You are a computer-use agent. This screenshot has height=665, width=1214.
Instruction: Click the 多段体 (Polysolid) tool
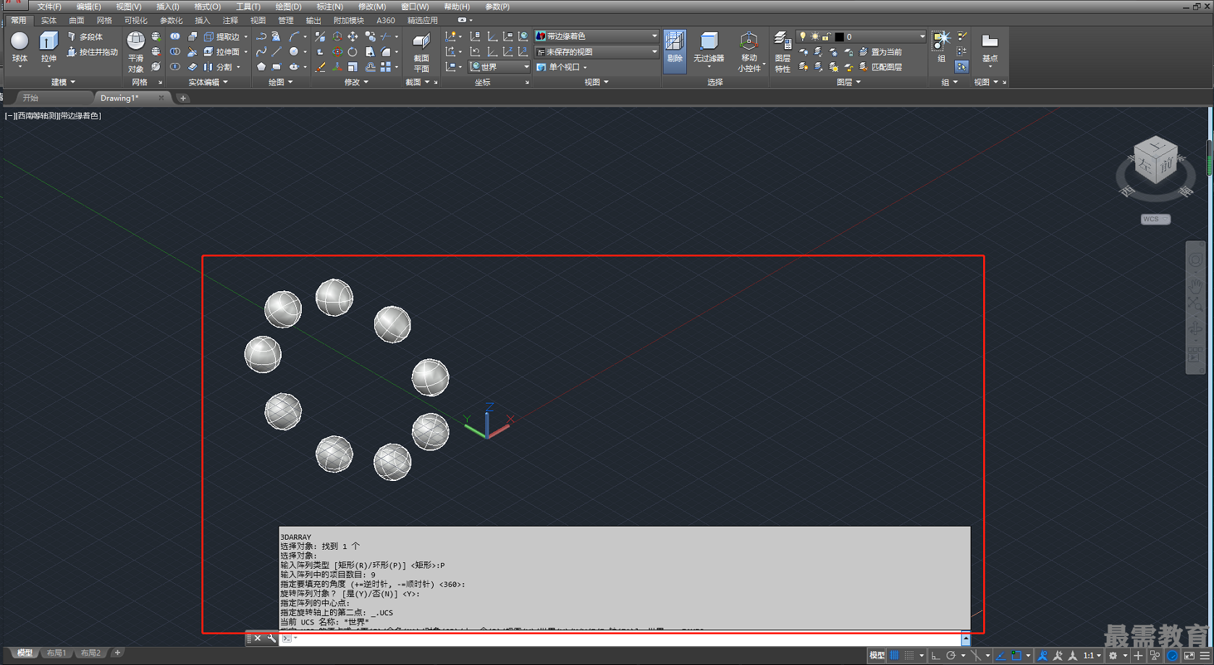click(x=85, y=36)
